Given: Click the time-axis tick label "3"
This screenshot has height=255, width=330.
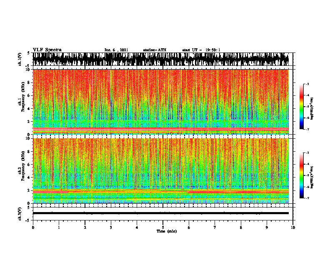Looking at the screenshot, I should (x=111, y=227).
